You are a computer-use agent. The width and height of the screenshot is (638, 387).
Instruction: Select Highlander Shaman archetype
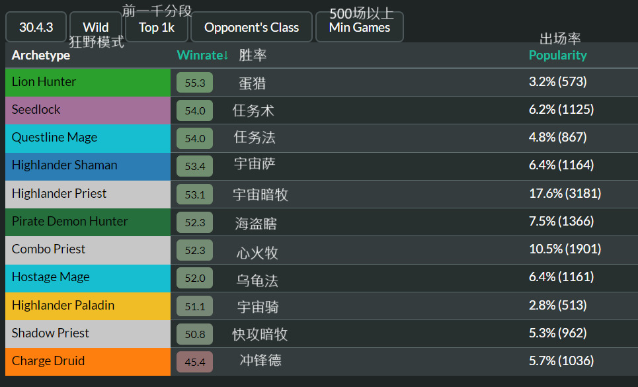(88, 167)
